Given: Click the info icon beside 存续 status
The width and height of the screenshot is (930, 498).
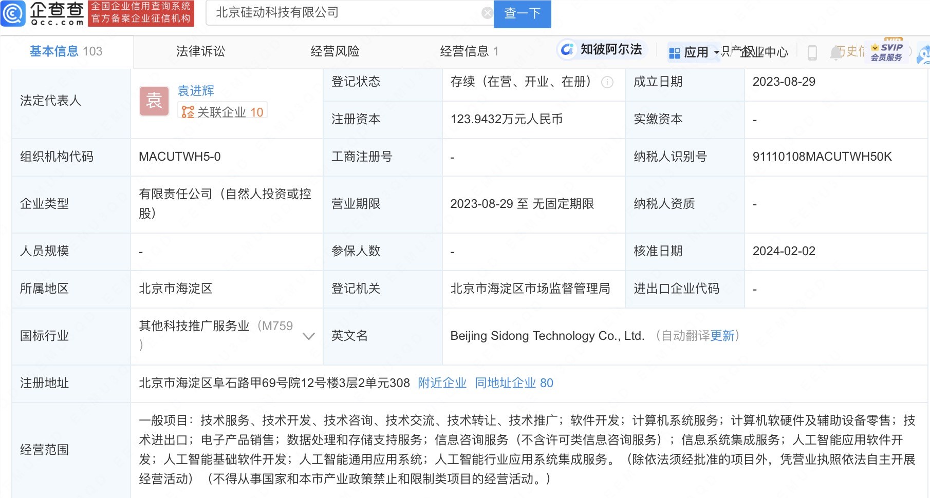Looking at the screenshot, I should pos(608,83).
